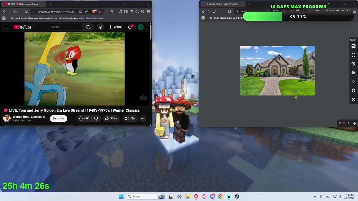
Task: Close the puzzle with the sidebar X icon
Action: 354,100
